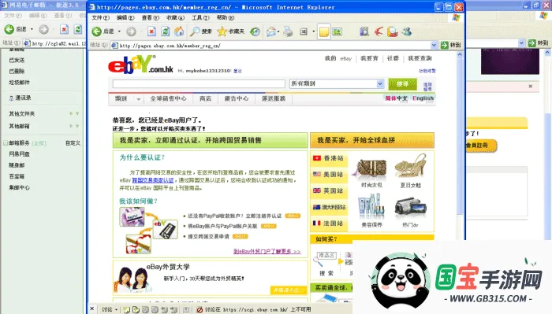Open 通讯录 in mail window sidebar
Image resolution: width=552 pixels, height=314 pixels.
pos(20,98)
